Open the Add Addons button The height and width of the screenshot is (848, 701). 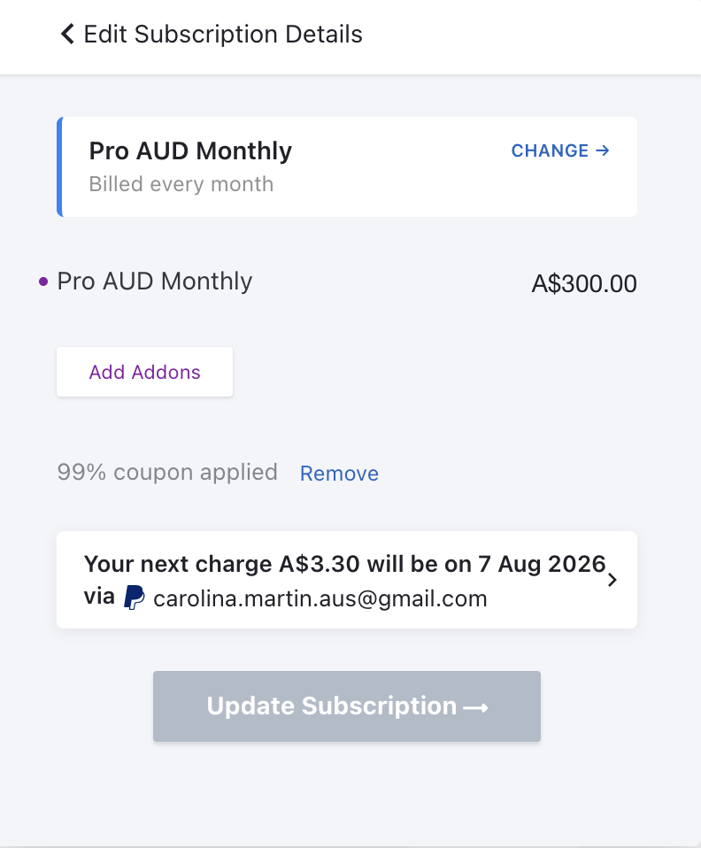point(145,372)
